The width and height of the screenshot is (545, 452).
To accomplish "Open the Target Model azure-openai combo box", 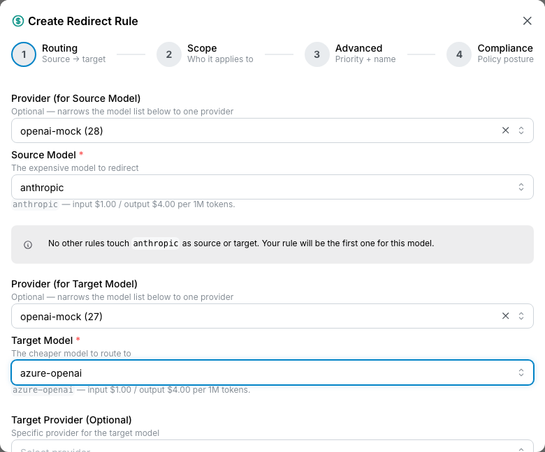I will click(x=272, y=372).
